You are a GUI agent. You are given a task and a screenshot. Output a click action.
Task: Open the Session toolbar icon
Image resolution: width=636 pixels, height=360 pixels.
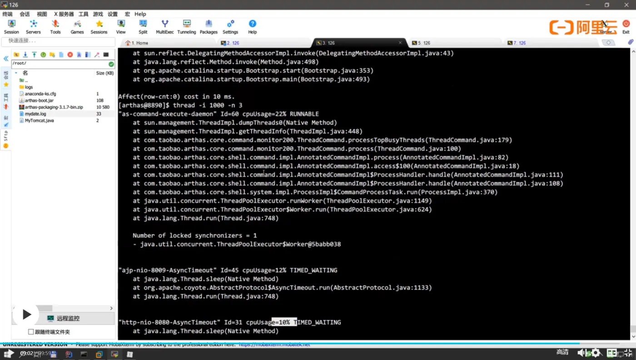[11, 27]
